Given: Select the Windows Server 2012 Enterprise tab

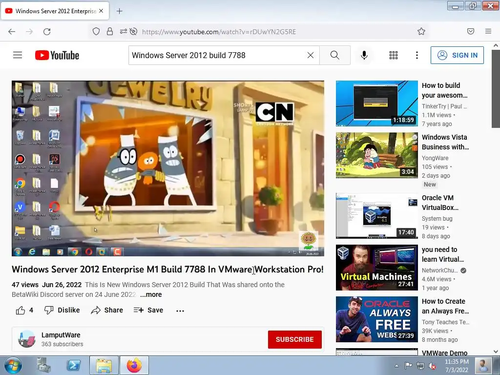Looking at the screenshot, I should [x=55, y=11].
